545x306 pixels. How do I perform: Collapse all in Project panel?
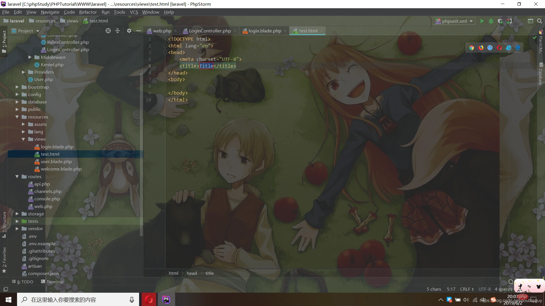(117, 31)
